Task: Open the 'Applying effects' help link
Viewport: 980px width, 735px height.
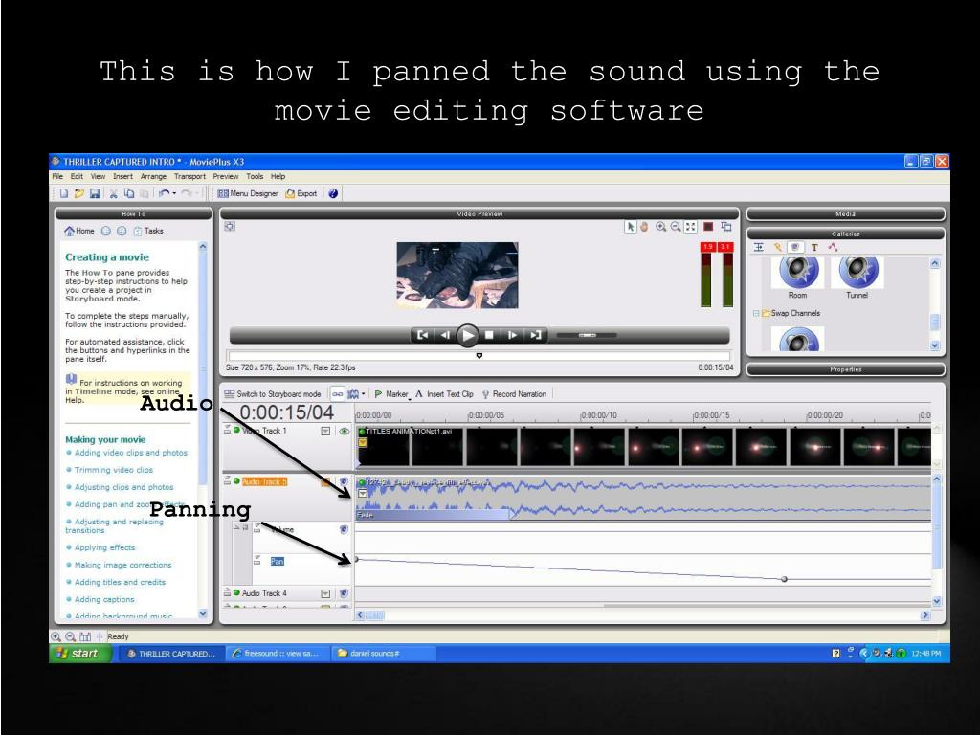Action: (x=104, y=547)
